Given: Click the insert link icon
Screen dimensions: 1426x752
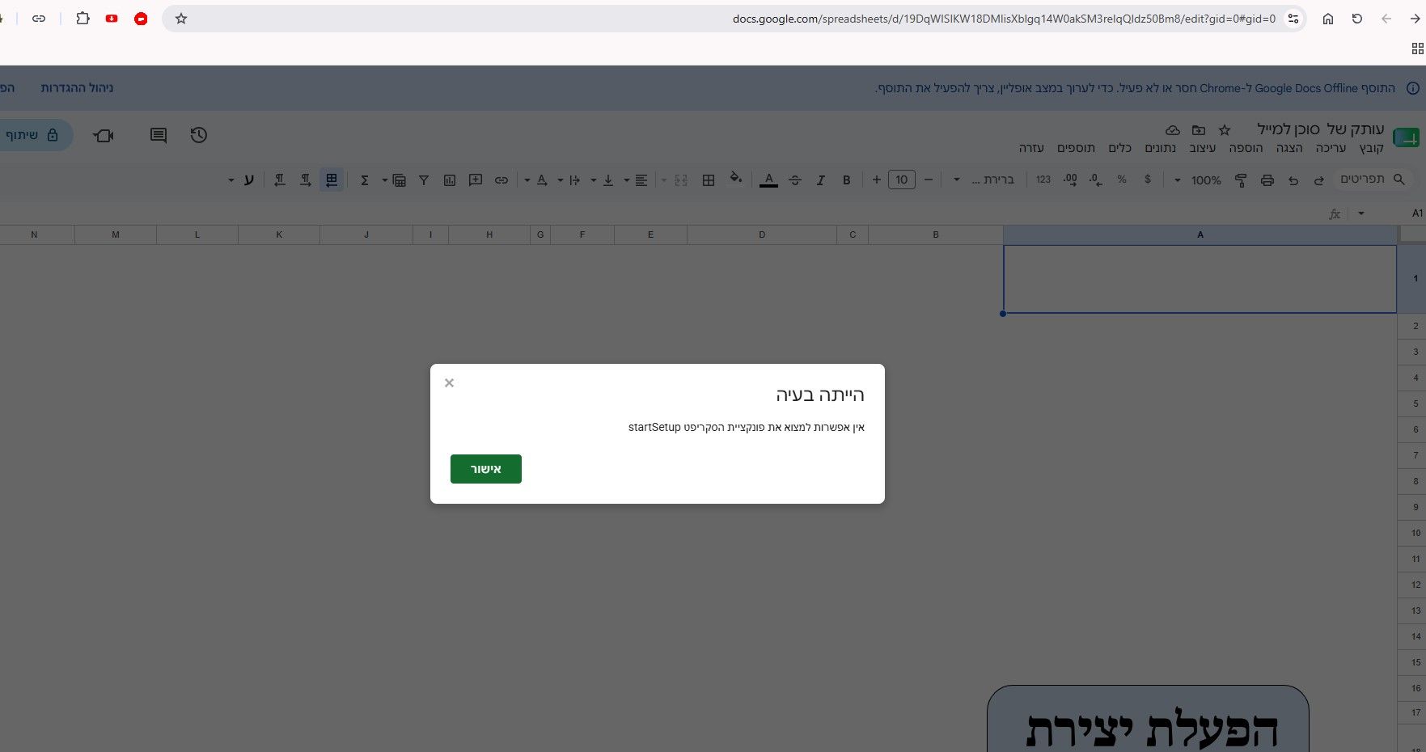Looking at the screenshot, I should coord(501,180).
